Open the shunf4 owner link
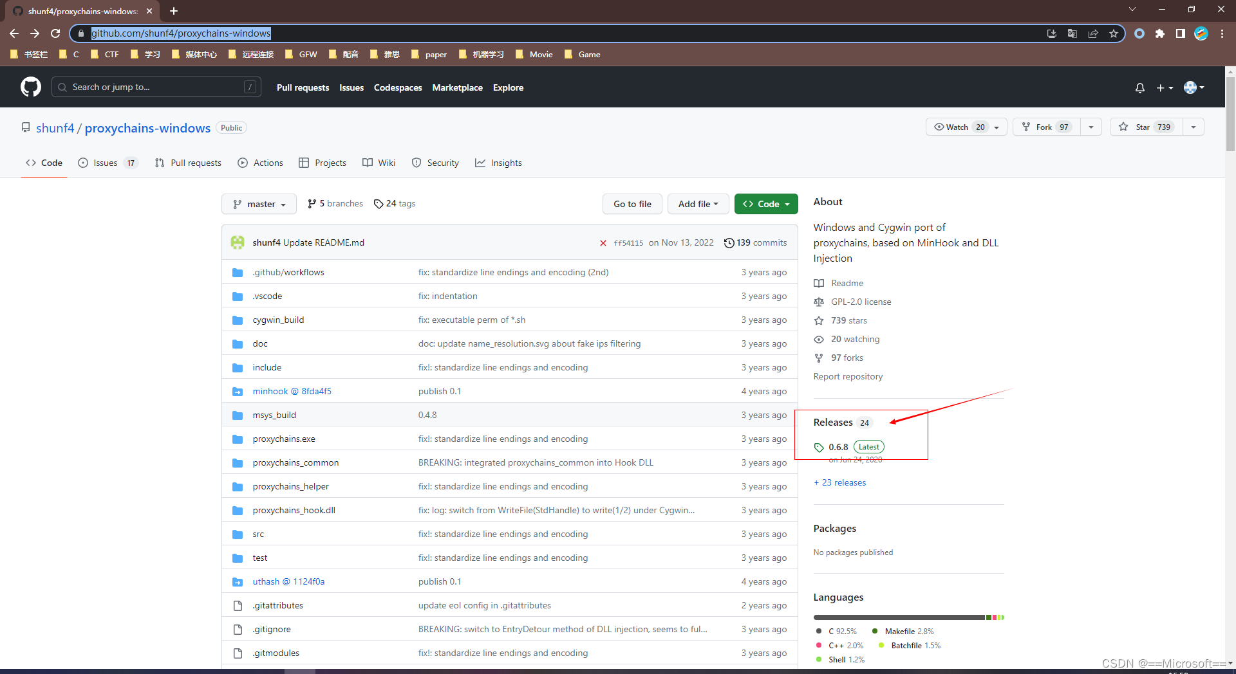The width and height of the screenshot is (1236, 674). [55, 128]
